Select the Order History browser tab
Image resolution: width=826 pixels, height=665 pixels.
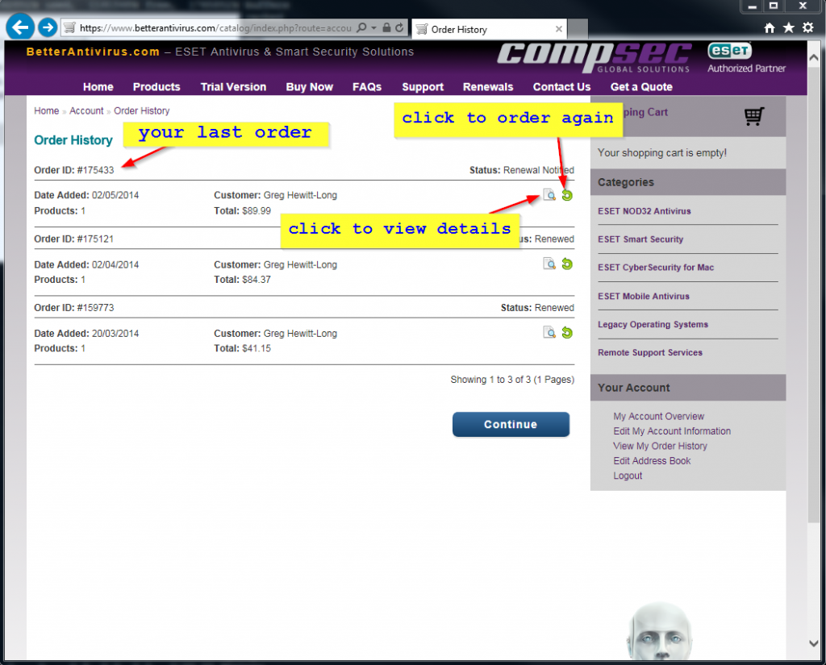pos(490,30)
